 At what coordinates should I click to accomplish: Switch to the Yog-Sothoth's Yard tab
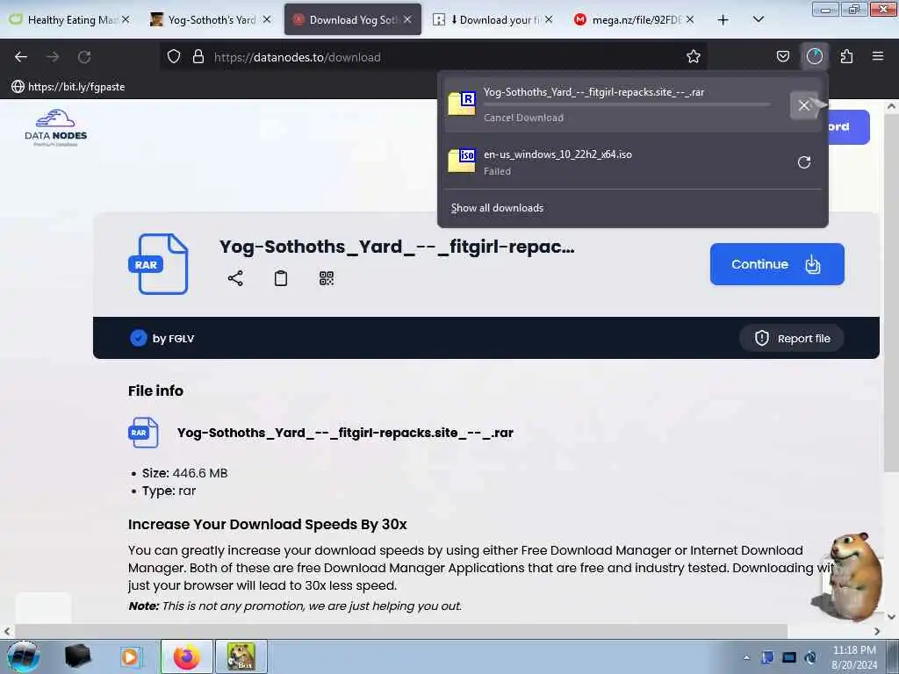click(211, 20)
